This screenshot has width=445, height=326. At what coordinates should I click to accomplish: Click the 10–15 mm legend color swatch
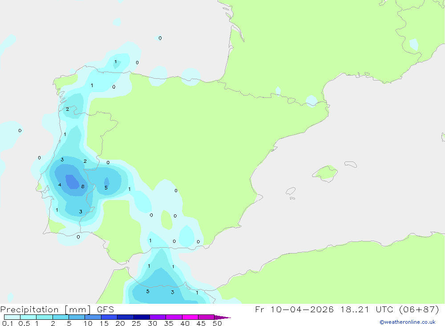click(93, 317)
